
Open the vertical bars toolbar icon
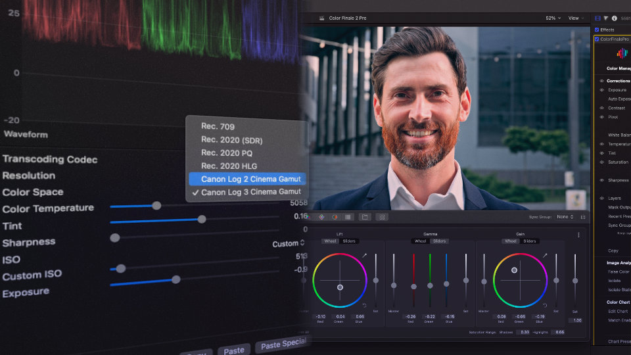coord(348,217)
